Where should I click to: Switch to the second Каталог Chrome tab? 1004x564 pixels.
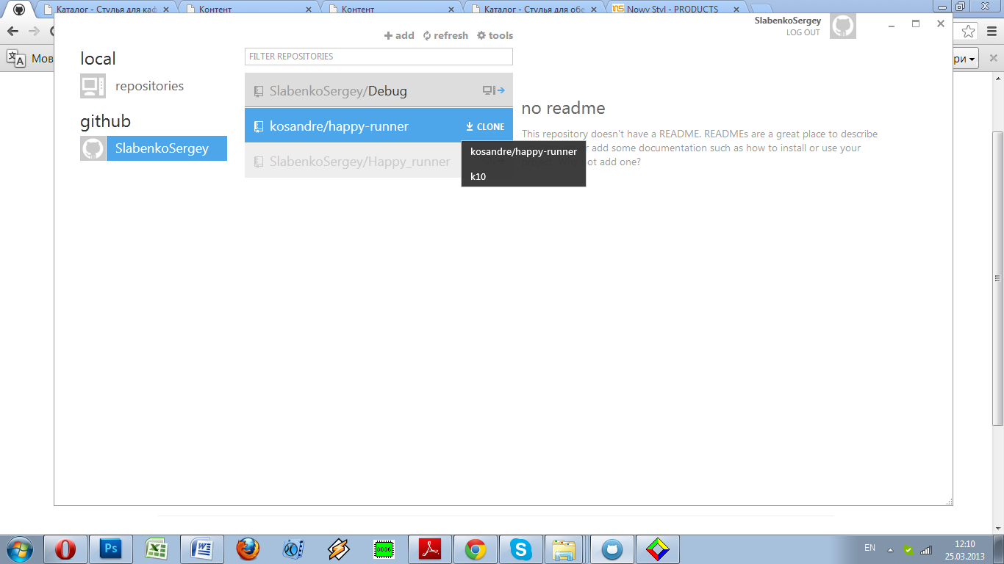coord(533,10)
